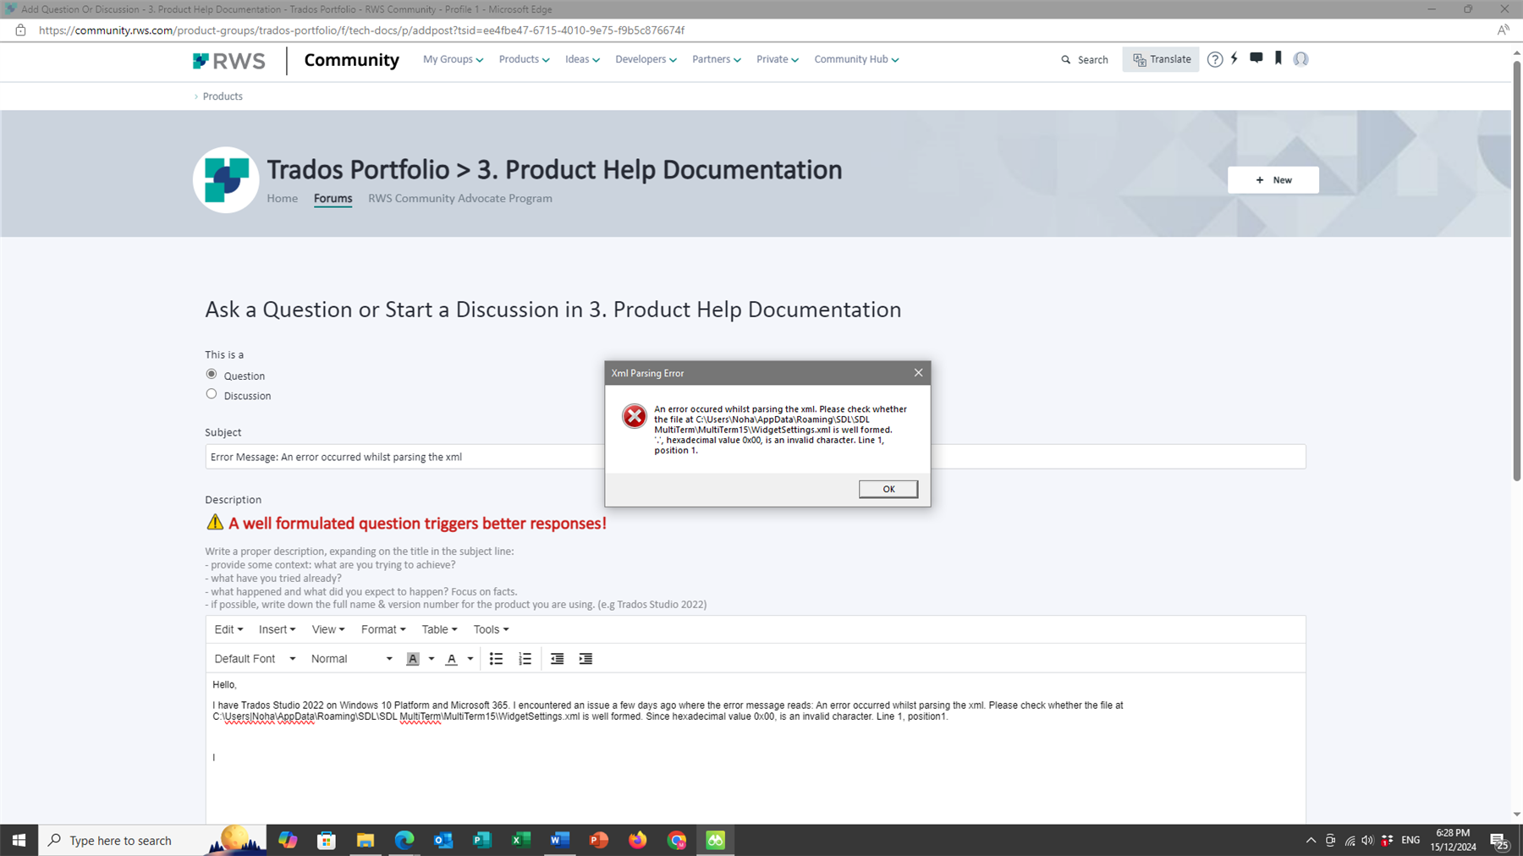Switch to the Home tab
This screenshot has height=856, width=1523.
click(x=283, y=198)
